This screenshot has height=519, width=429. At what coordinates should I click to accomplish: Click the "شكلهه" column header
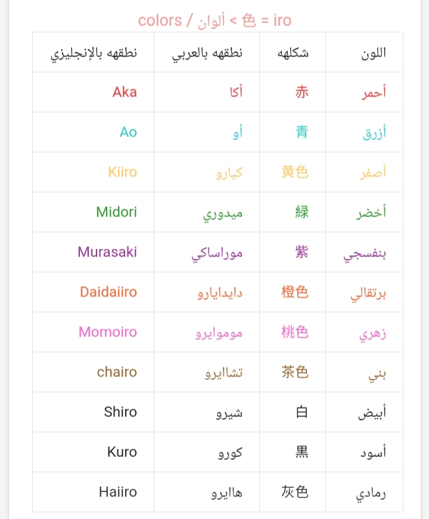pos(293,52)
